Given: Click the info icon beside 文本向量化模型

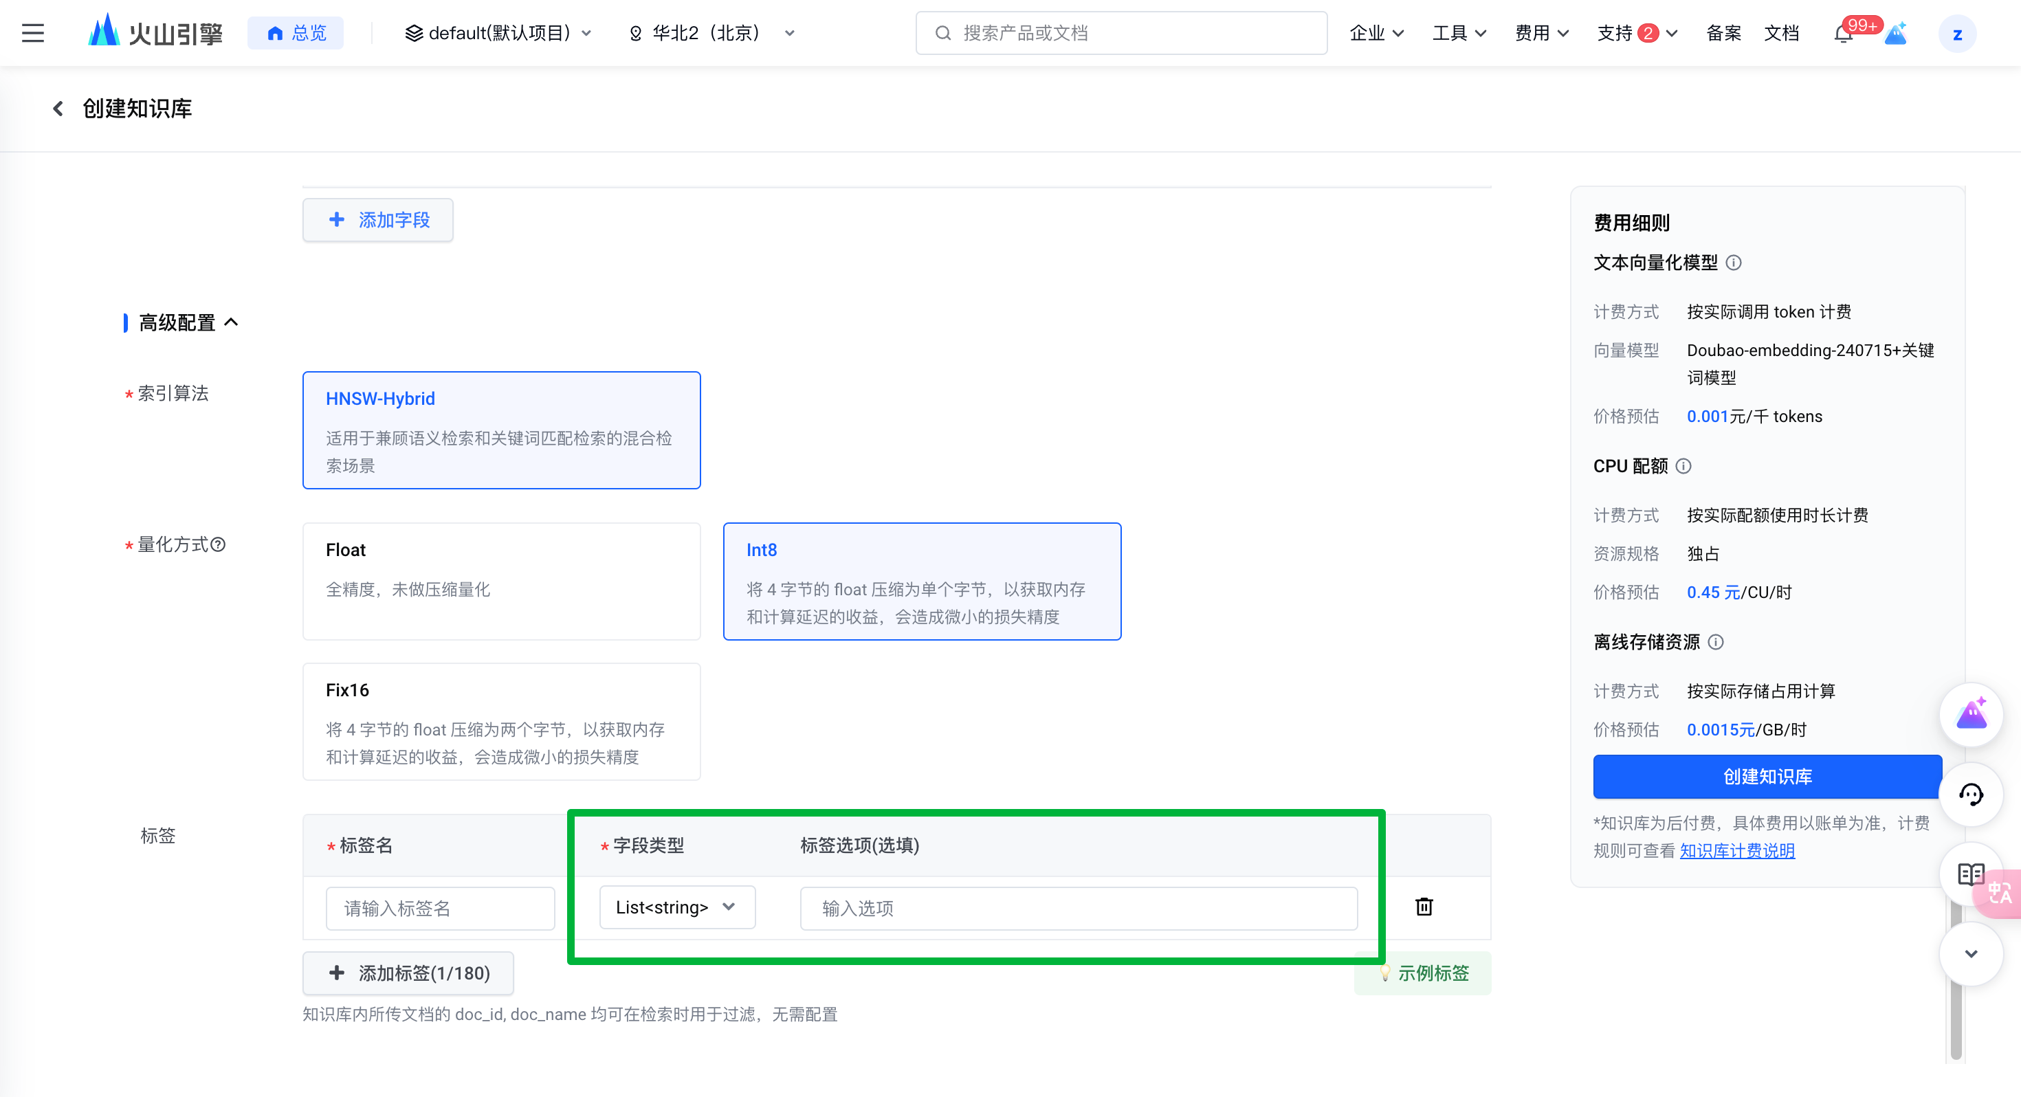Looking at the screenshot, I should tap(1734, 263).
